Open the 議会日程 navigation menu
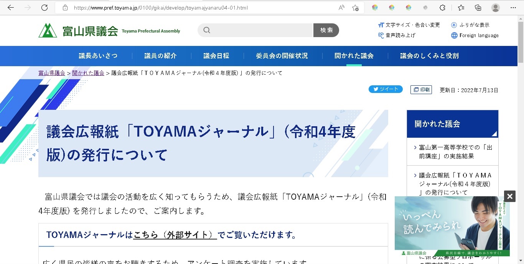 [216, 56]
